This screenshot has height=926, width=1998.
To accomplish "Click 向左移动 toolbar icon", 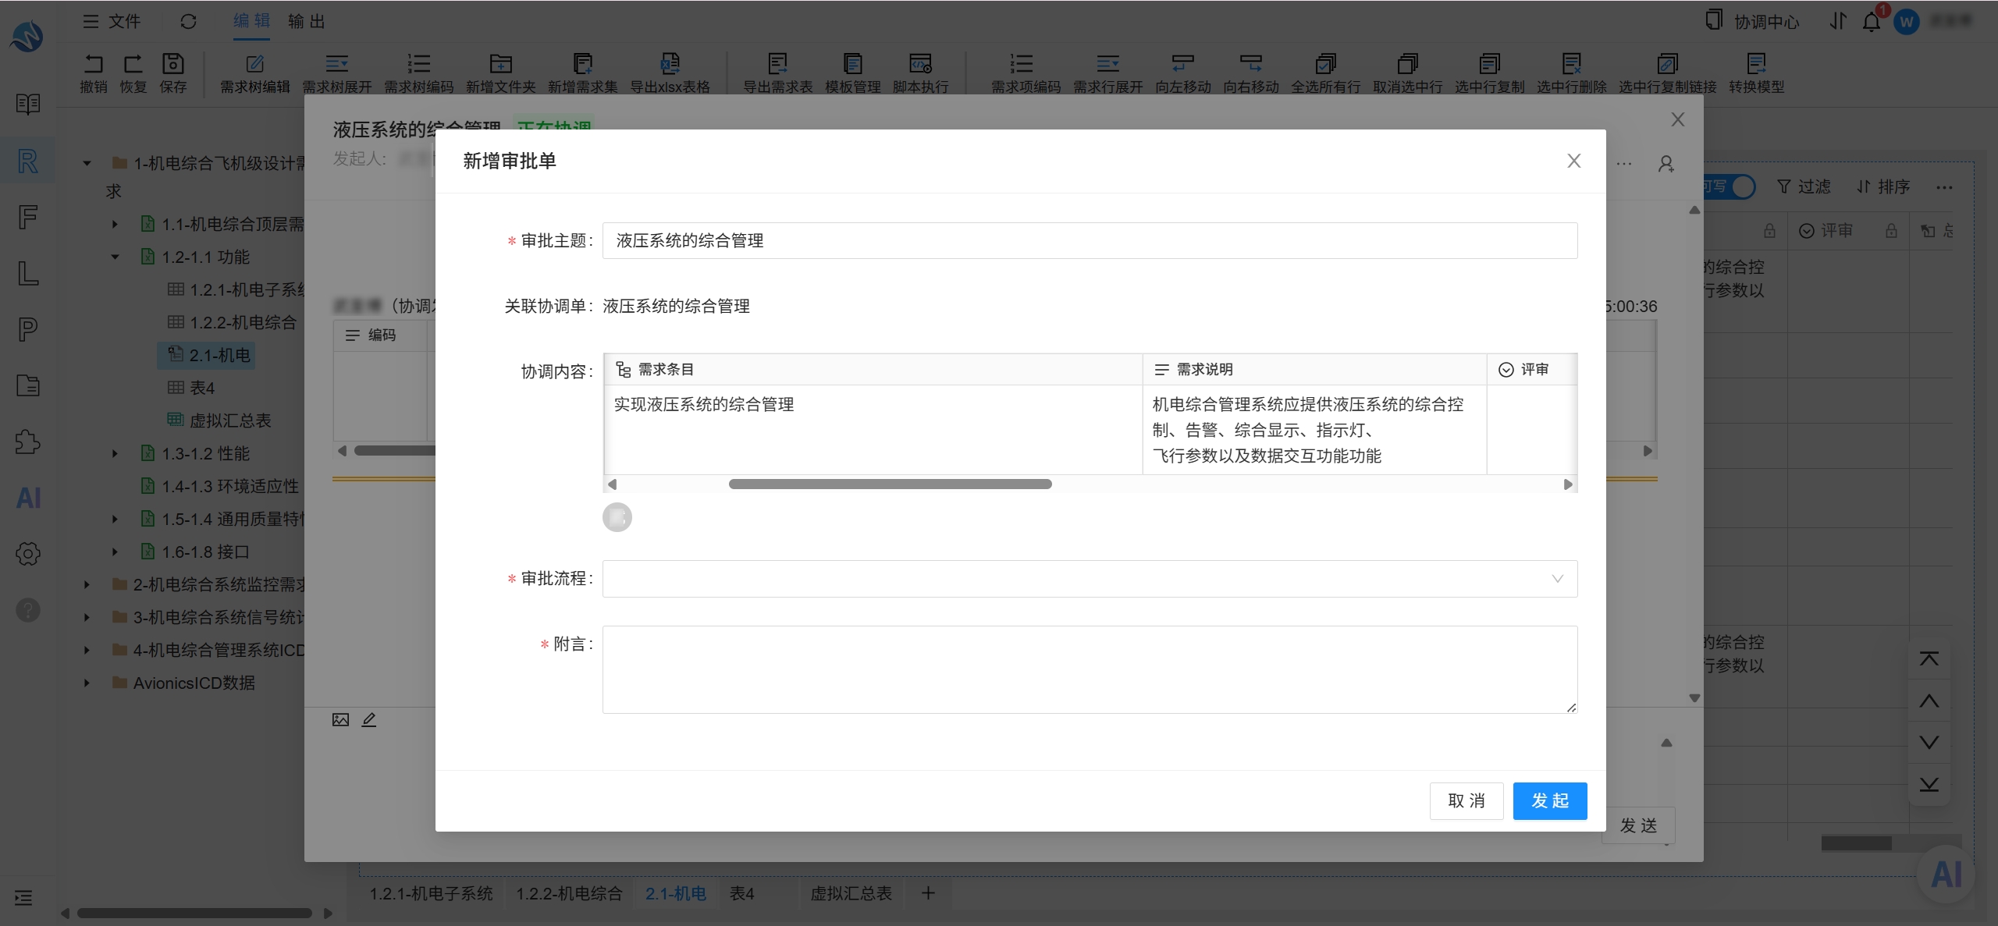I will point(1182,64).
